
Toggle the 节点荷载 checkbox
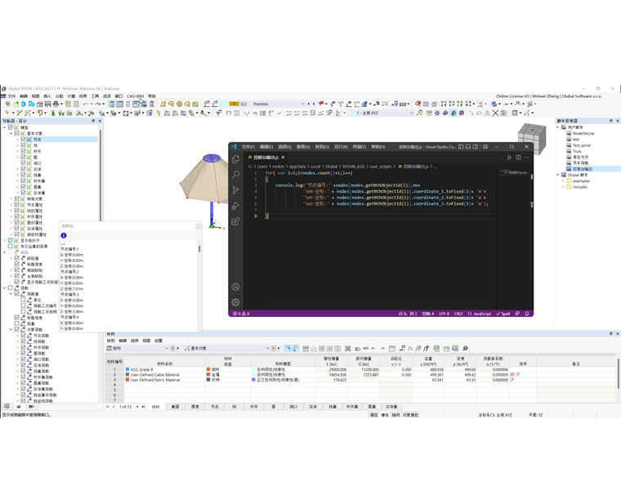point(23,336)
